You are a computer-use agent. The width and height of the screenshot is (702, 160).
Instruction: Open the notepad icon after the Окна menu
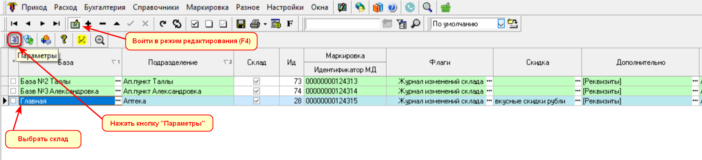pyautogui.click(x=342, y=7)
